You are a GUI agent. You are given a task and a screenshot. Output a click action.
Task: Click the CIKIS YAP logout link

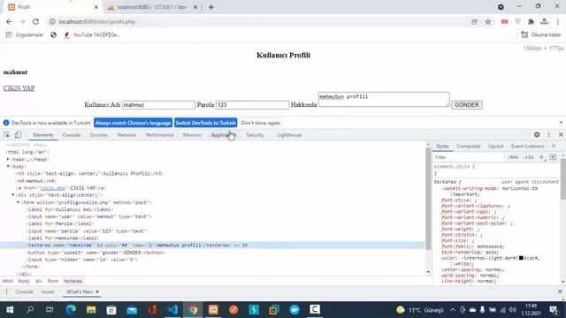click(x=19, y=88)
